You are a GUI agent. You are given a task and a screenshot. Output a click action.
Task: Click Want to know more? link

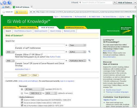pyautogui.click(x=113, y=90)
